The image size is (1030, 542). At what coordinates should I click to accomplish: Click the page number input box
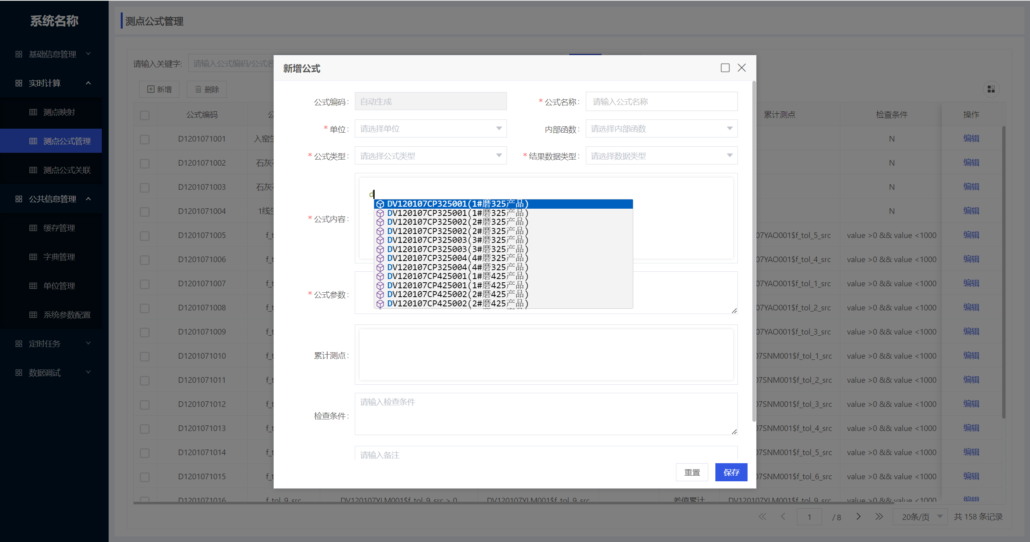point(810,517)
